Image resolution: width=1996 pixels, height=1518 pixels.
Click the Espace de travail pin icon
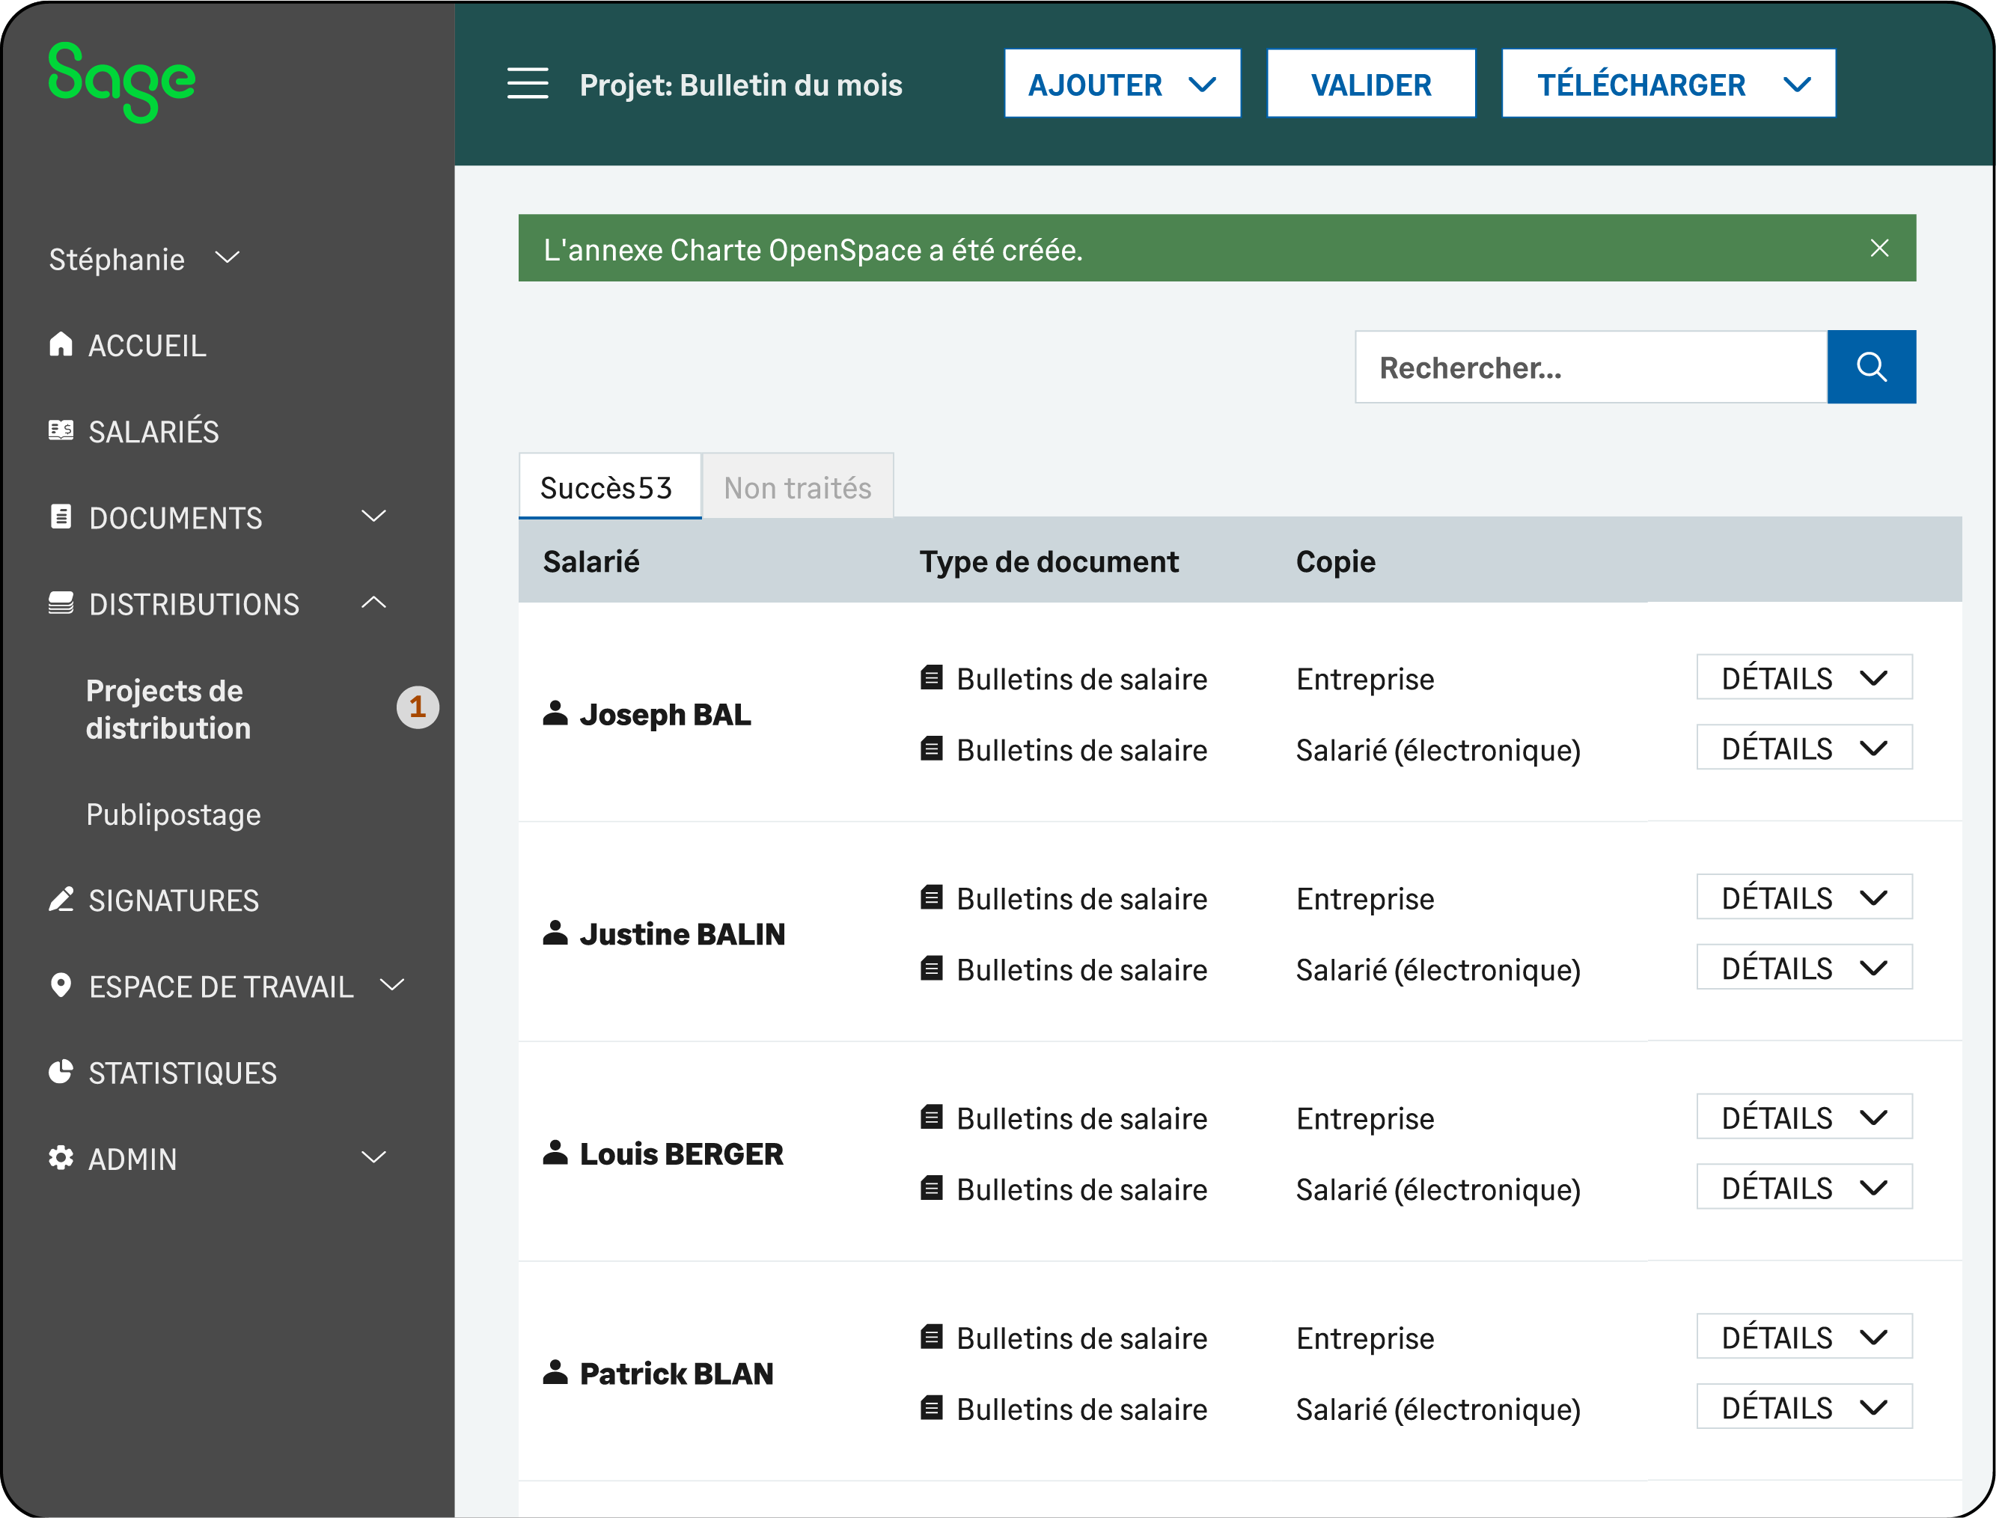tap(61, 985)
